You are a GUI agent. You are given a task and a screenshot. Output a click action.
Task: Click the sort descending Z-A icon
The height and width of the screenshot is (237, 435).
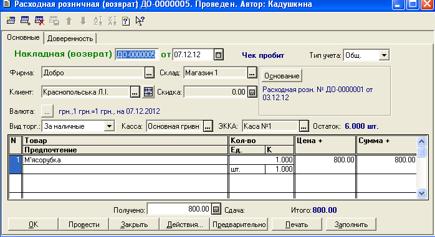[112, 21]
